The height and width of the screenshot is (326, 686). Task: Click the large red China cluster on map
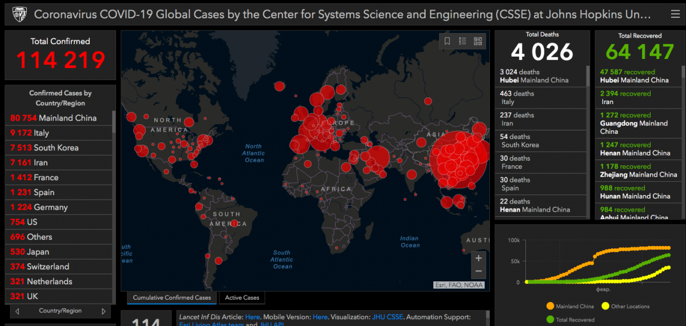[x=457, y=160]
